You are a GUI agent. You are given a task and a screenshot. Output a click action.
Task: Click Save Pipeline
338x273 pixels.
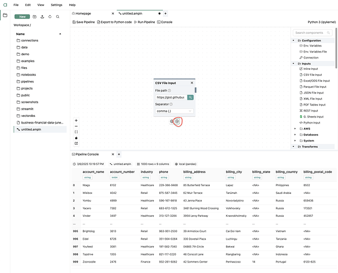click(83, 22)
